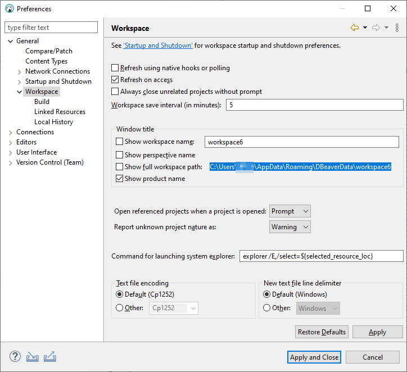Screen dimensions: 407x372
Task: Select Compare/Patch in preferences tree
Action: click(49, 51)
